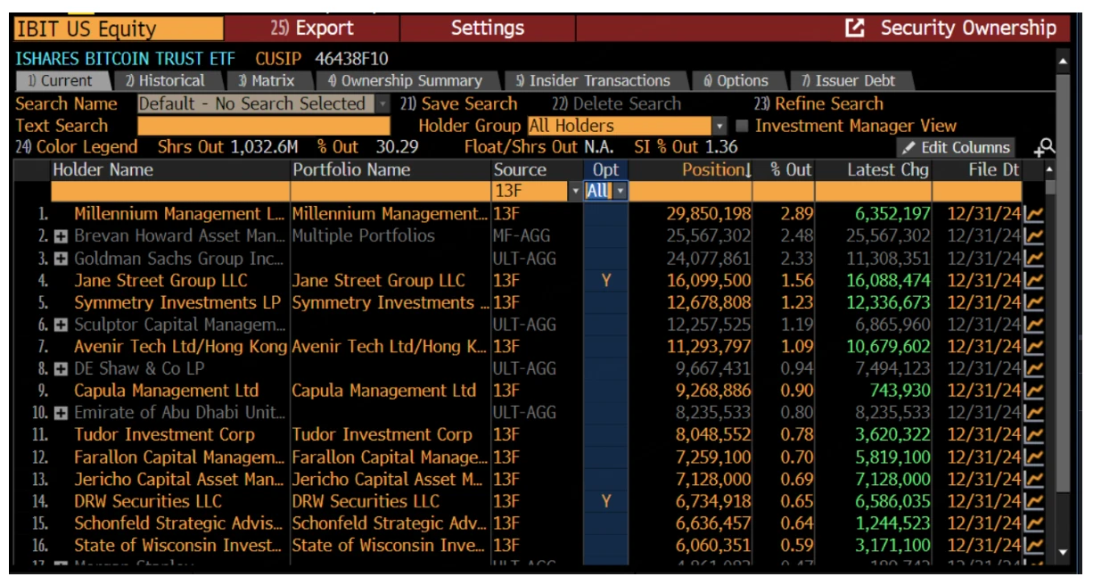Expand Goldman Sachs Group holder row

point(62,259)
